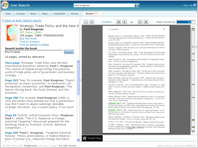The height and width of the screenshot is (148, 198).
Task: Switch to single page view icon
Action: [x=86, y=22]
